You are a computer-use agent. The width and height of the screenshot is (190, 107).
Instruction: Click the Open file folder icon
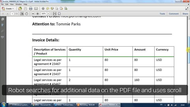click(20, 9)
